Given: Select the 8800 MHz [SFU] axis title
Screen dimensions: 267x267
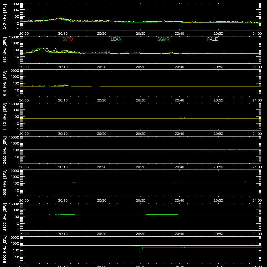Looking at the screenshot, I should pyautogui.click(x=4, y=217).
